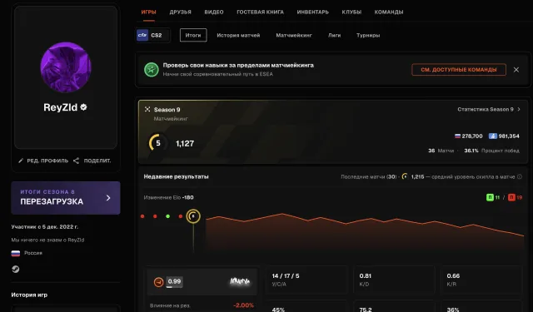
Task: Click Участник с 5 дек. 2022 г. text
Action: pyautogui.click(x=44, y=227)
